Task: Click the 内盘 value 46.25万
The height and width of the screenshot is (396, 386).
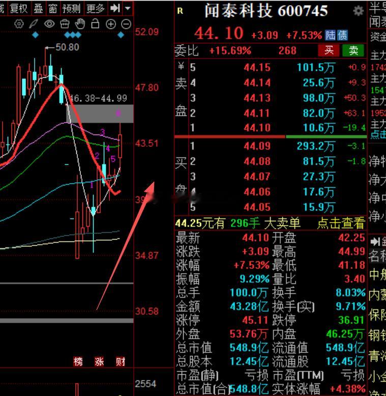Action: (x=346, y=334)
